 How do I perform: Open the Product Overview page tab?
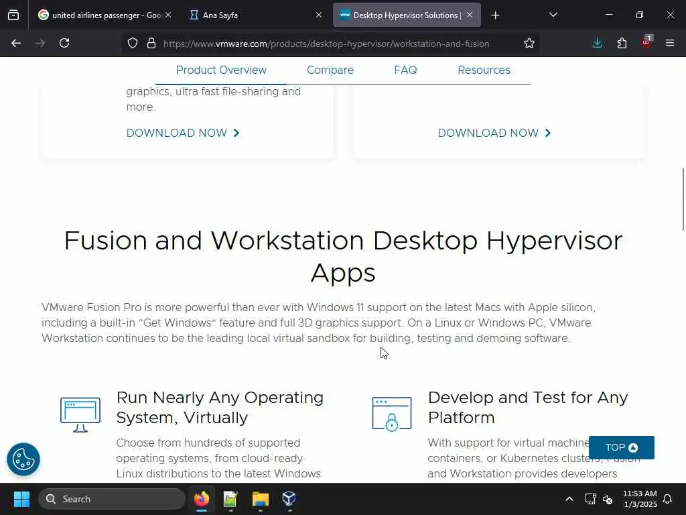[x=221, y=70]
